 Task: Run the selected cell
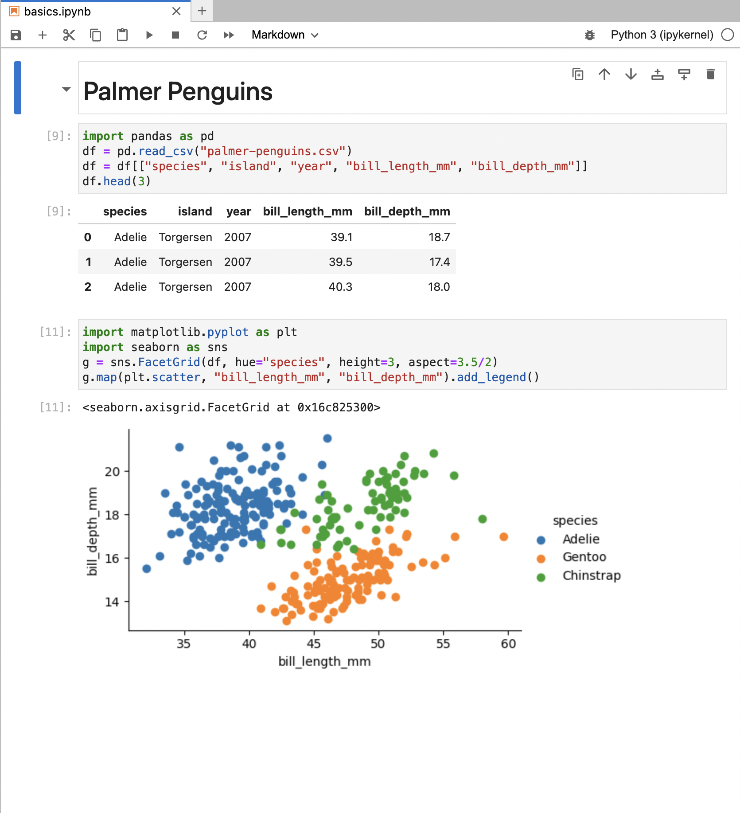149,35
